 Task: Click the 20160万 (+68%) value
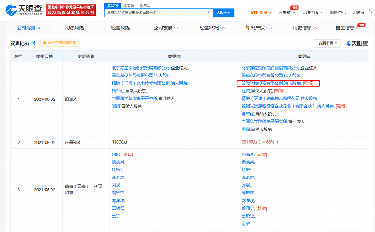point(260,142)
